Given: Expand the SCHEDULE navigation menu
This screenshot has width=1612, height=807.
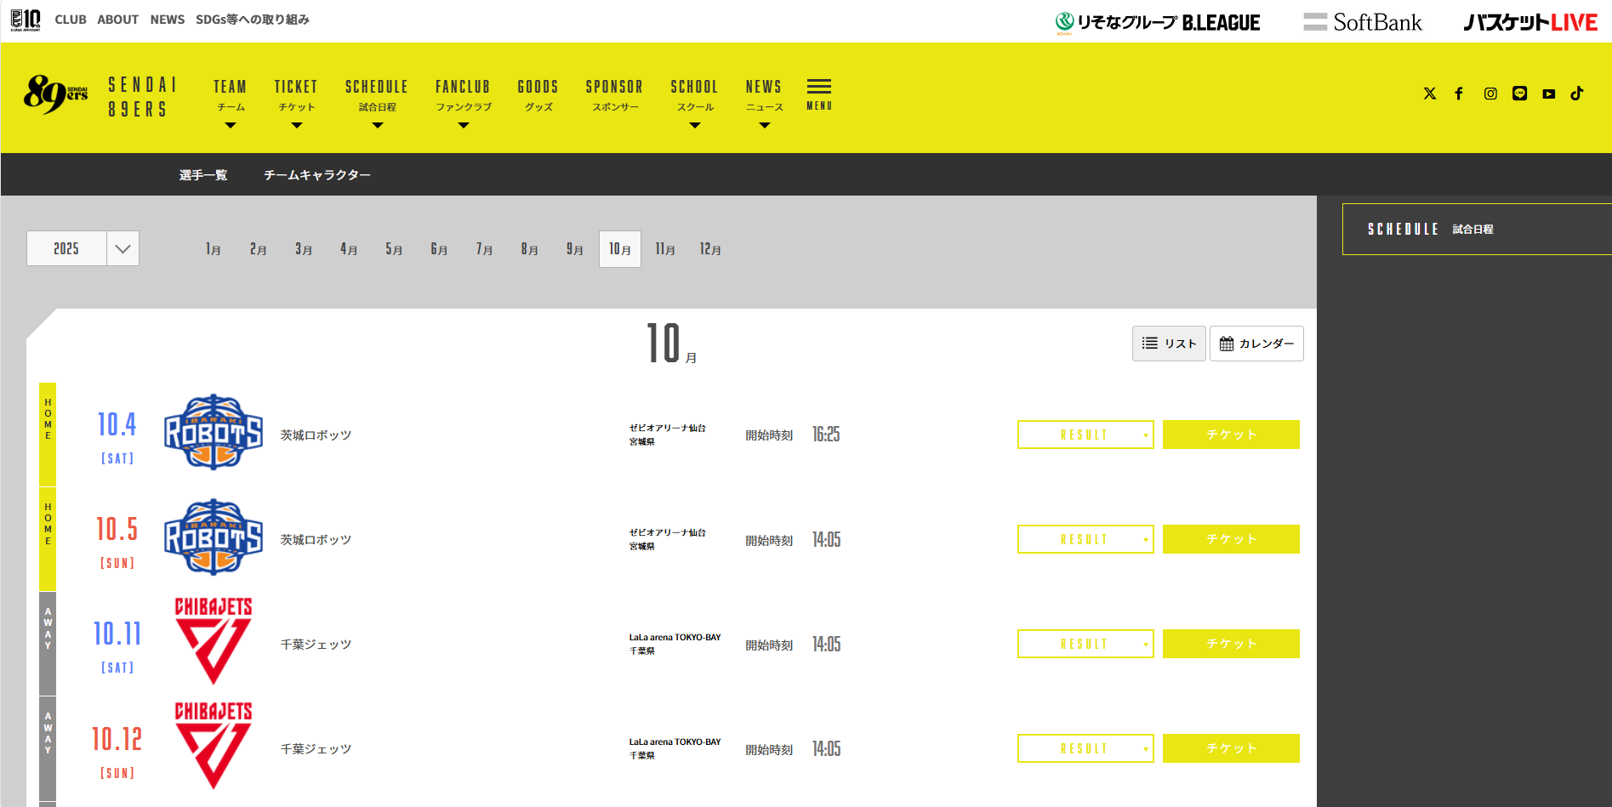Looking at the screenshot, I should click(x=377, y=96).
